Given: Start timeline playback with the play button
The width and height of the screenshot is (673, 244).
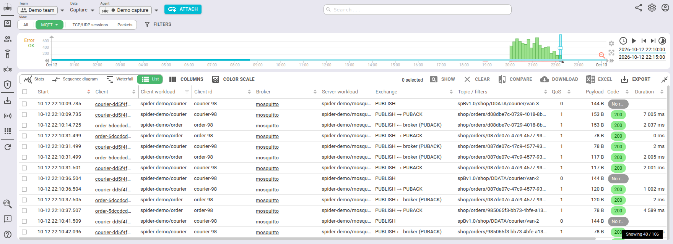Looking at the screenshot, I should coord(634,41).
